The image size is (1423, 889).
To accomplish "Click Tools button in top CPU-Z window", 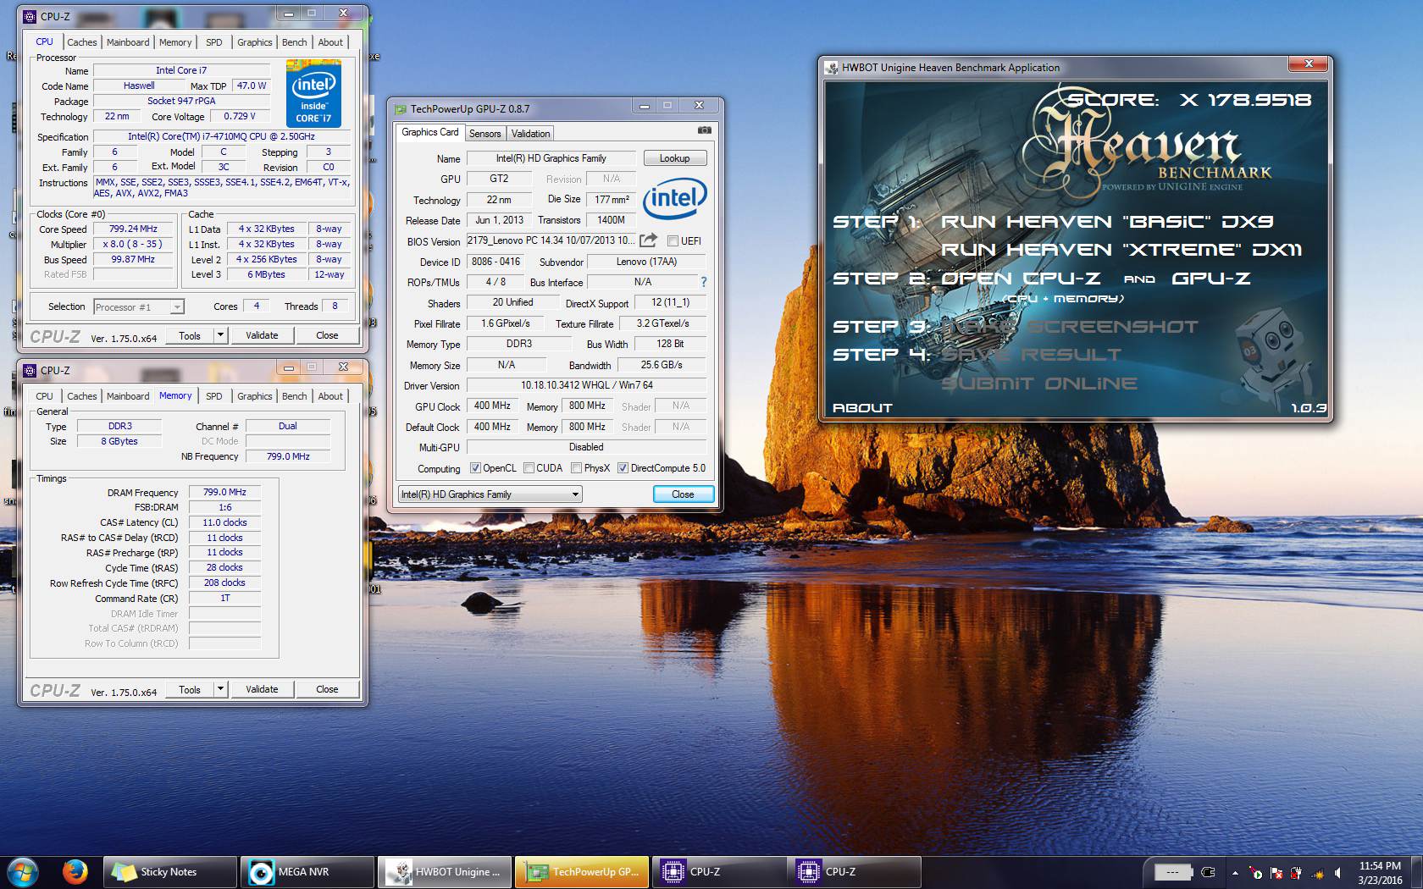I will (x=190, y=335).
